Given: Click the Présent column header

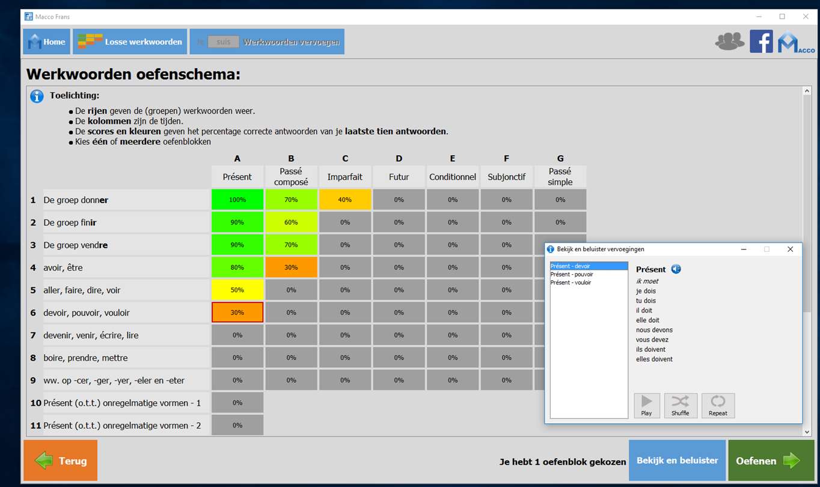Looking at the screenshot, I should tap(237, 177).
